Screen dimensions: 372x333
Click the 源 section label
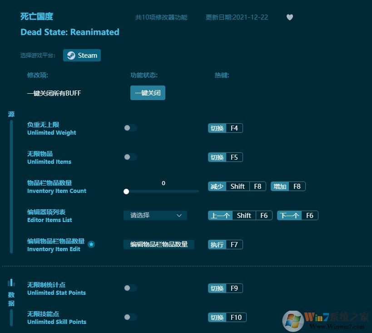pos(11,114)
